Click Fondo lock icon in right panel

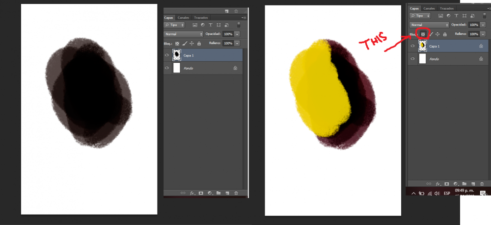pyautogui.click(x=481, y=59)
